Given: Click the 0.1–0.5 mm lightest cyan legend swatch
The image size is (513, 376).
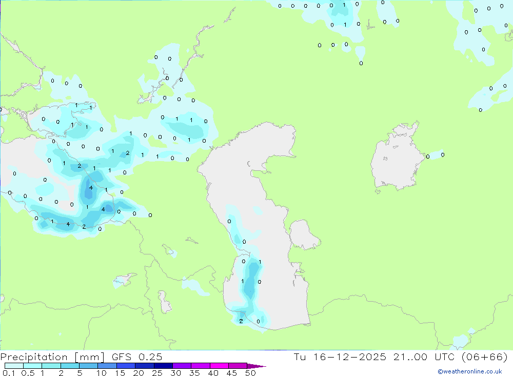Looking at the screenshot, I should point(14,366).
